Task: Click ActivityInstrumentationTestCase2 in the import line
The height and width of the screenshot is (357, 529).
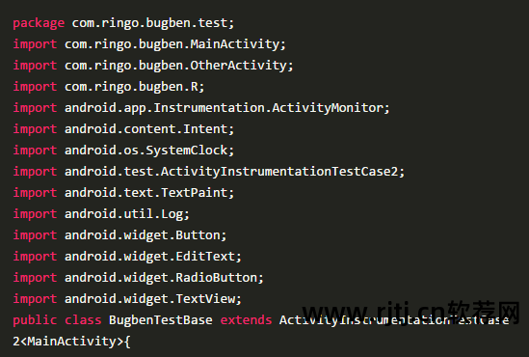Action: 279,172
